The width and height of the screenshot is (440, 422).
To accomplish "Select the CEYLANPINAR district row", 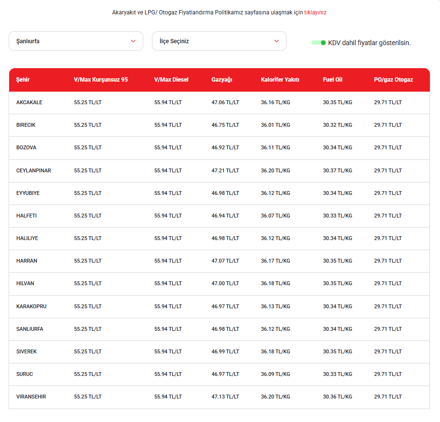I will click(219, 170).
